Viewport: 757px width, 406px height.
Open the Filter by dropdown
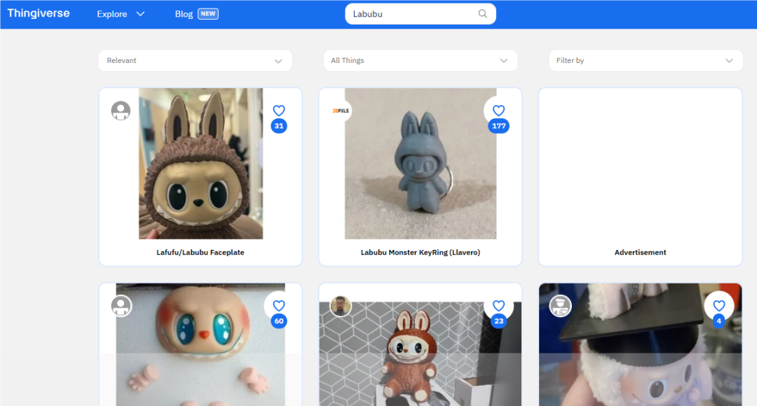646,61
